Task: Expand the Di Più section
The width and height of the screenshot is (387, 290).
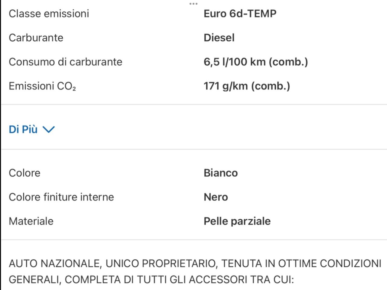Action: 32,129
